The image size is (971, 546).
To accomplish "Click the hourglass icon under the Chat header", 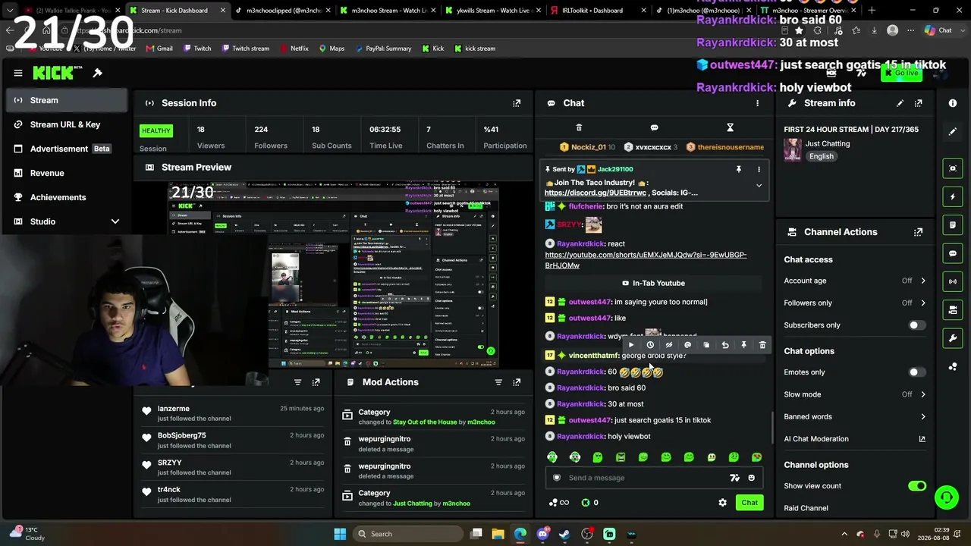I will pos(730,127).
